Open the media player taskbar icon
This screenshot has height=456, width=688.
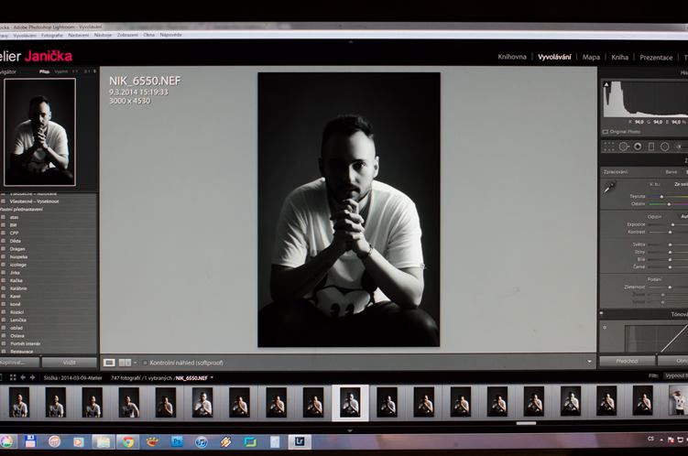[79, 442]
